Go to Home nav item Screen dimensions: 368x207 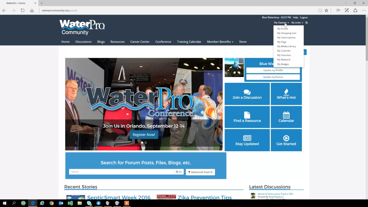pos(65,42)
